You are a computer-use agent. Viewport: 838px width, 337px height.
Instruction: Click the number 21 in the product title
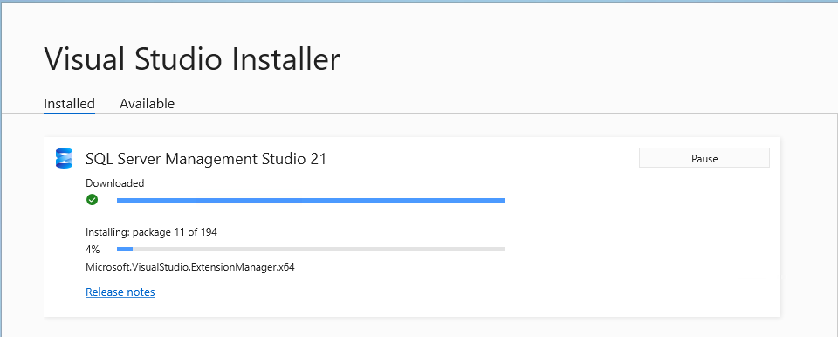pos(318,159)
